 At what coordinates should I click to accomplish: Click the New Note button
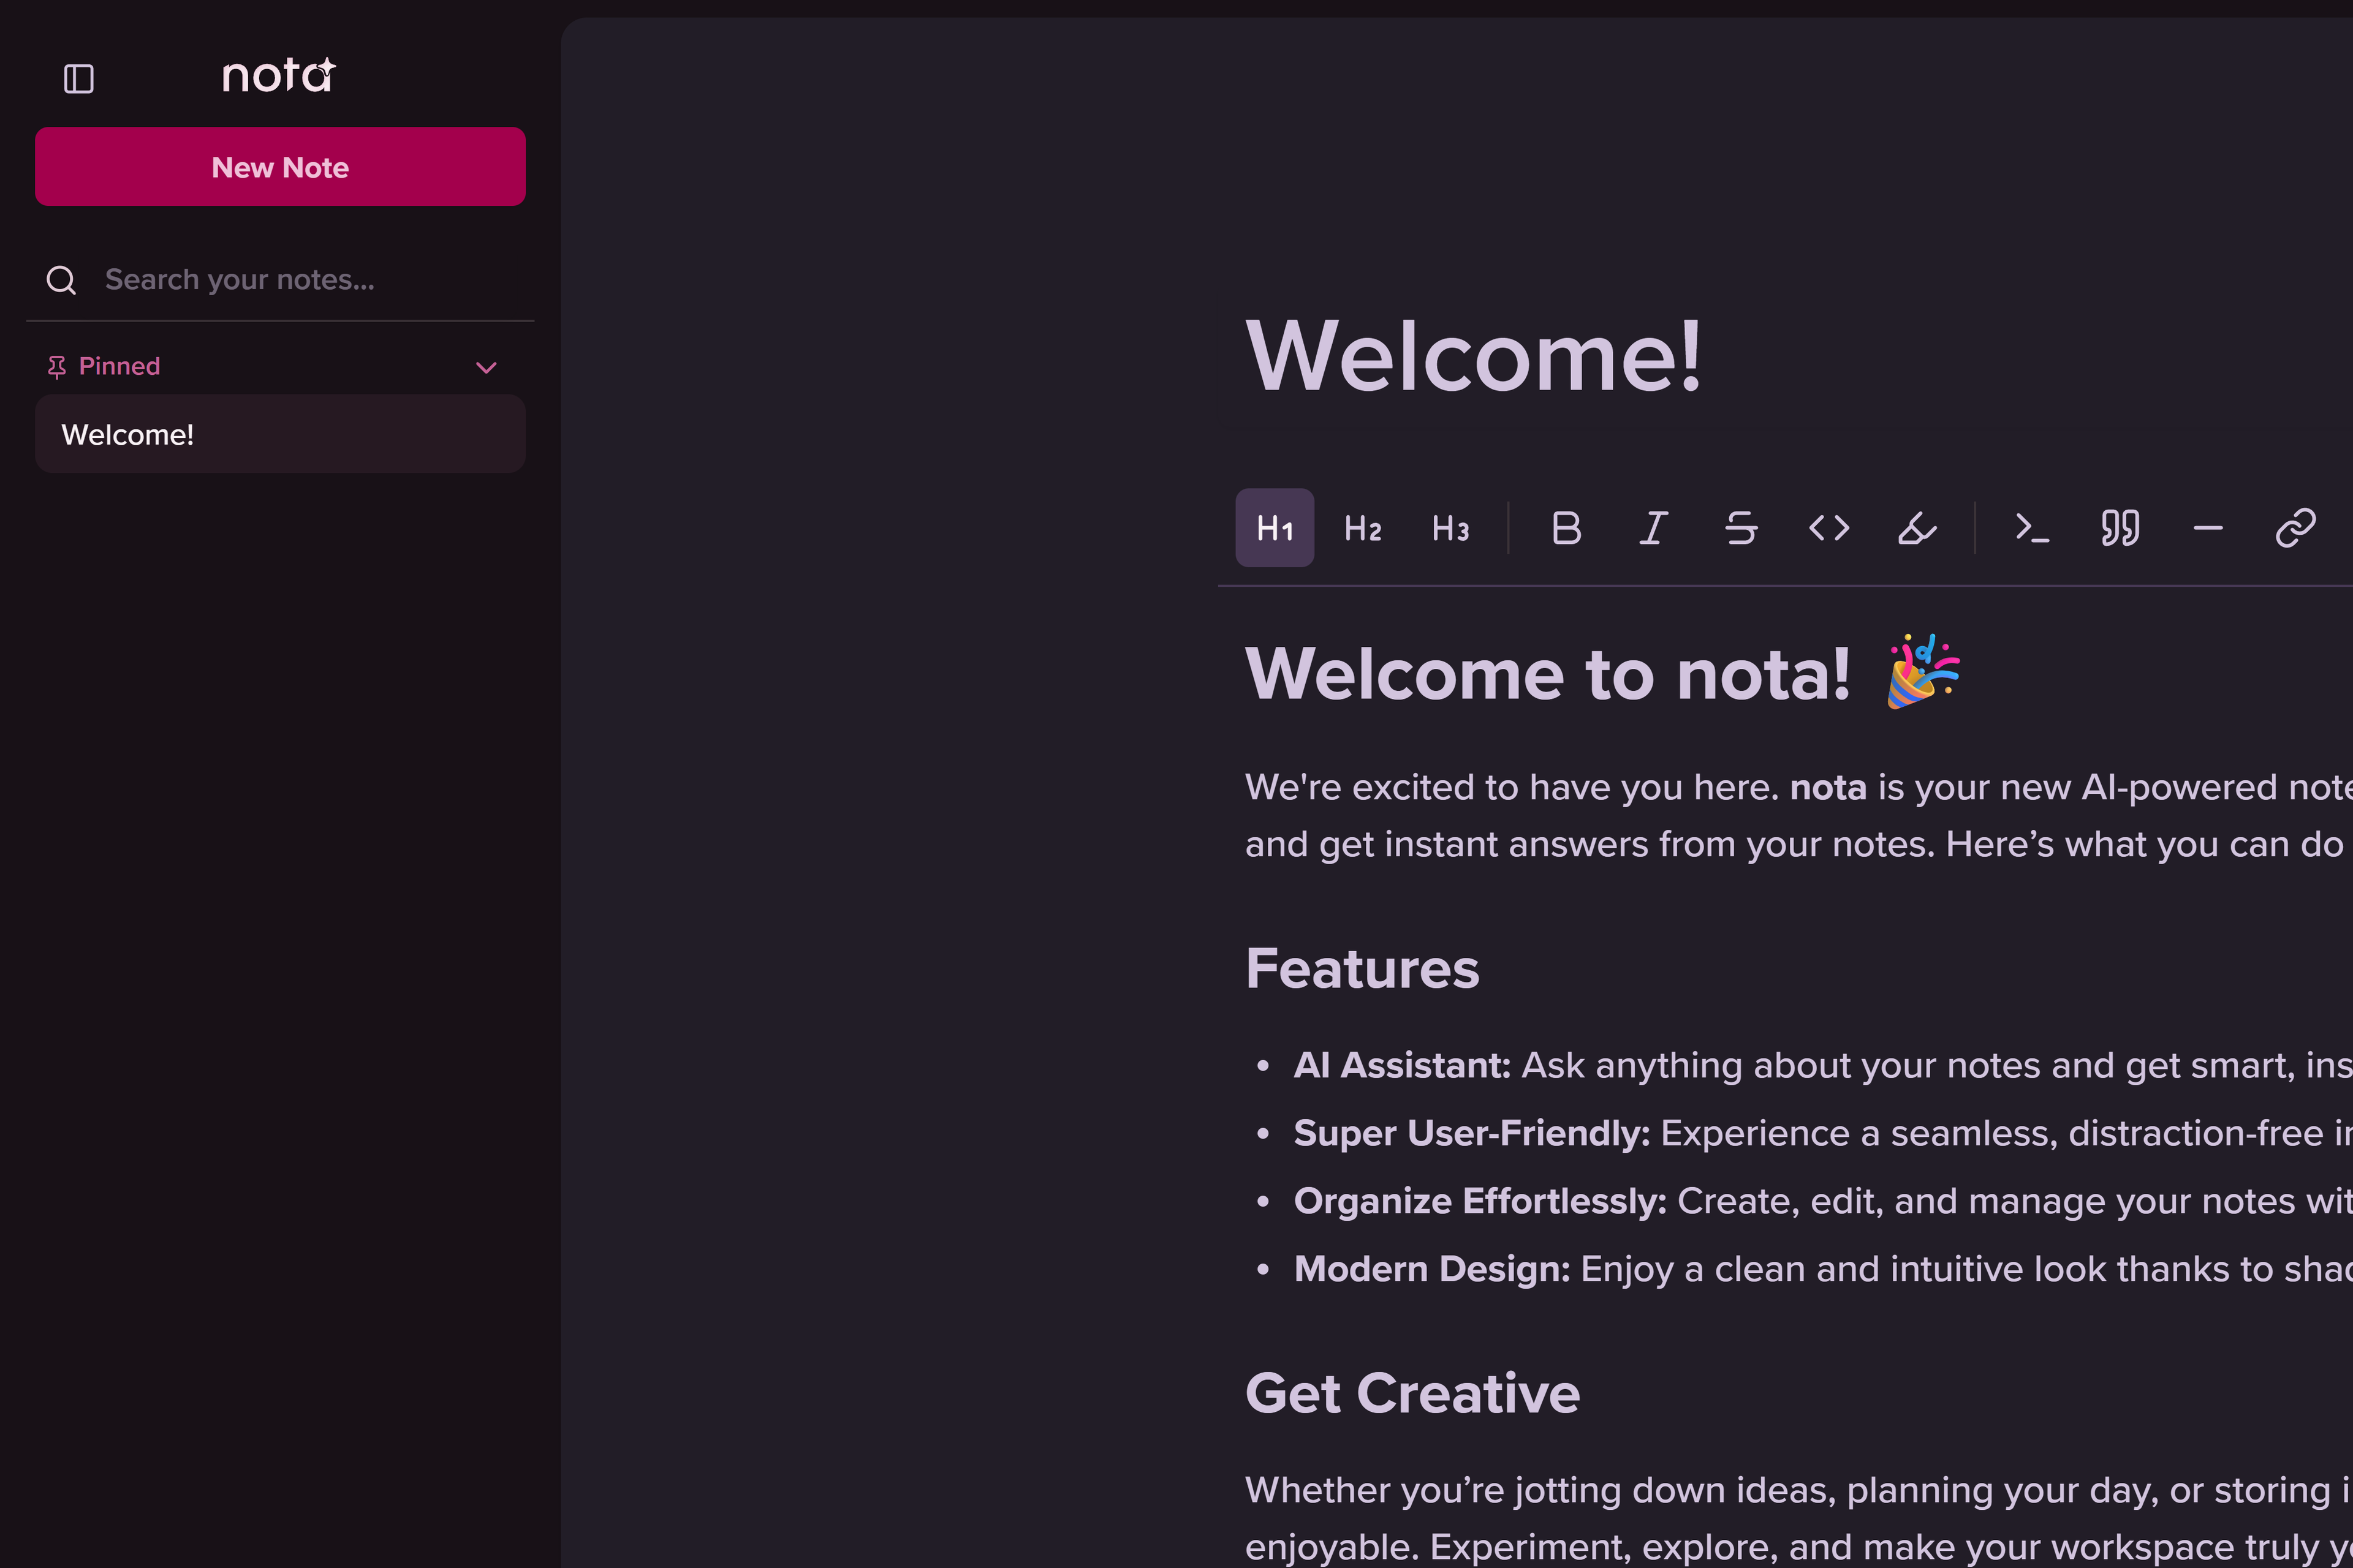[x=280, y=166]
